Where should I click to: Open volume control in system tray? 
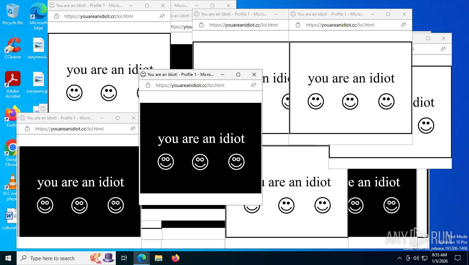coord(416,258)
